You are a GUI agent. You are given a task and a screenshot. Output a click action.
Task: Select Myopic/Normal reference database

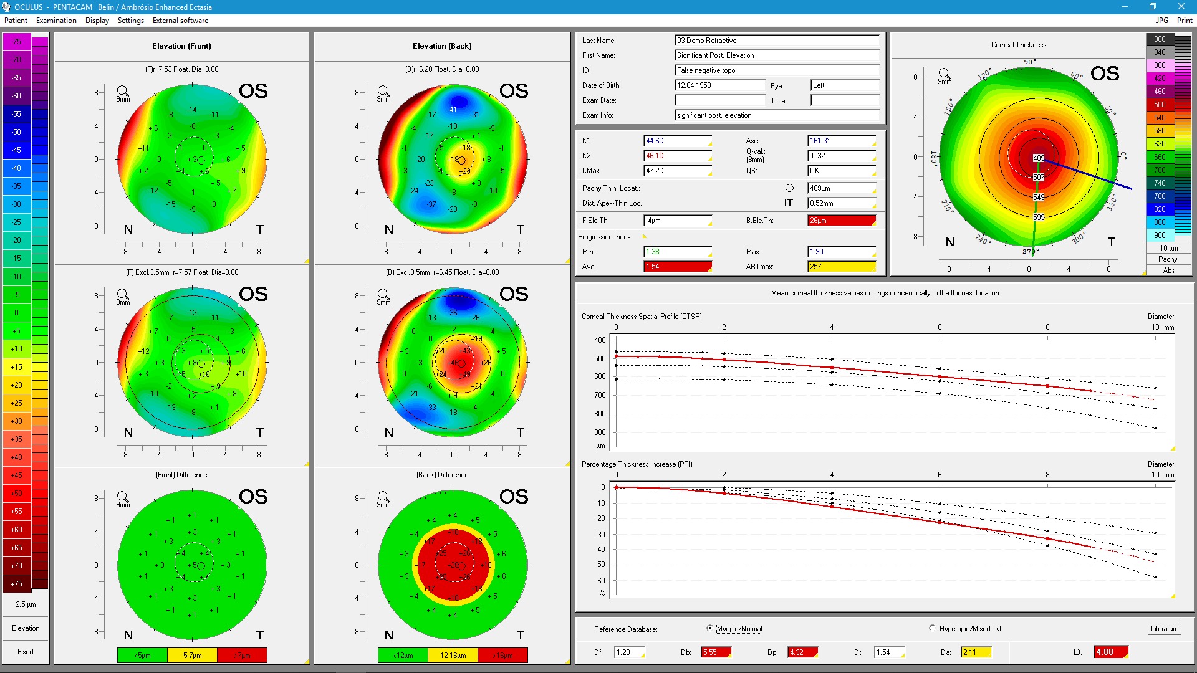(x=709, y=628)
